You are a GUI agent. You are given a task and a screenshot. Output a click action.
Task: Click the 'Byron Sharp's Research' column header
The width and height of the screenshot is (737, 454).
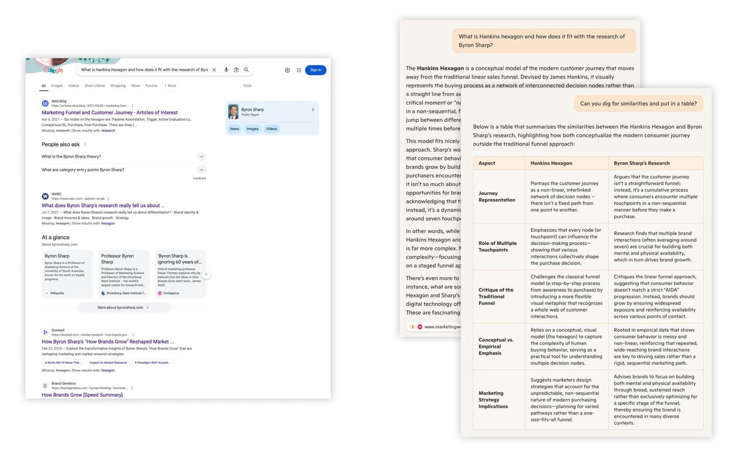642,163
